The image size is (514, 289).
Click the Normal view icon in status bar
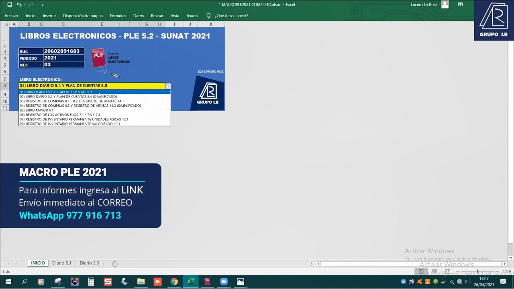(421, 272)
